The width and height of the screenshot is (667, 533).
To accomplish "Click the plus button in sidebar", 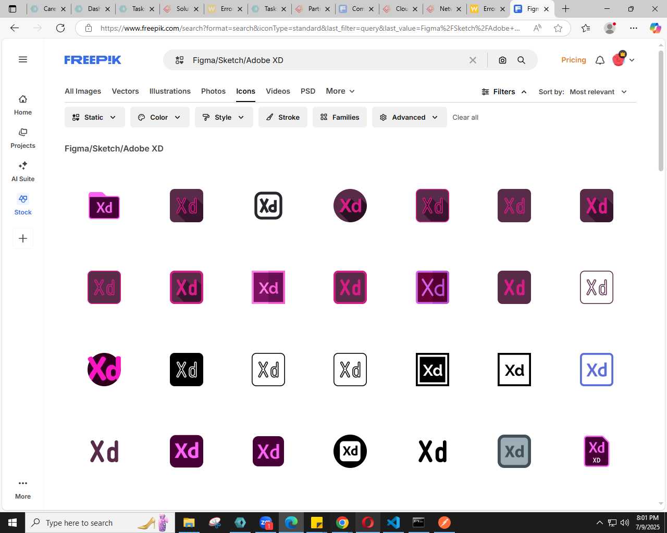I will pyautogui.click(x=23, y=238).
